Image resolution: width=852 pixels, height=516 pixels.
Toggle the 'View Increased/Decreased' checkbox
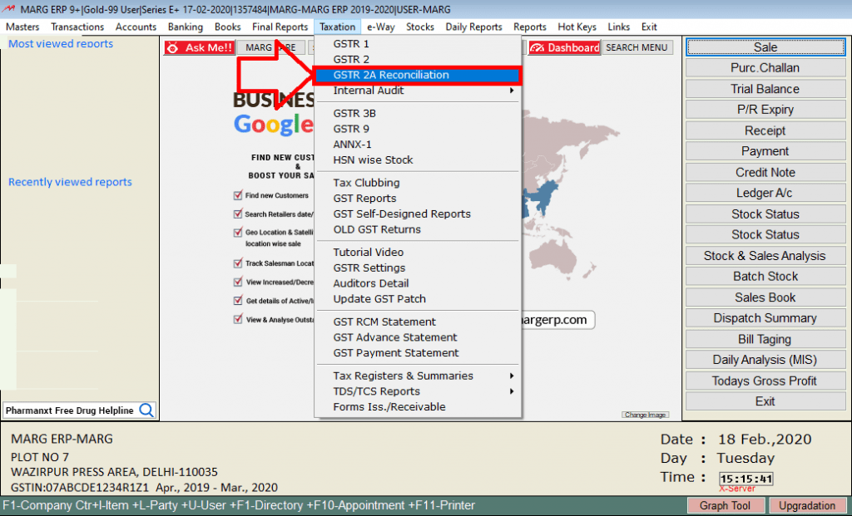pyautogui.click(x=237, y=283)
